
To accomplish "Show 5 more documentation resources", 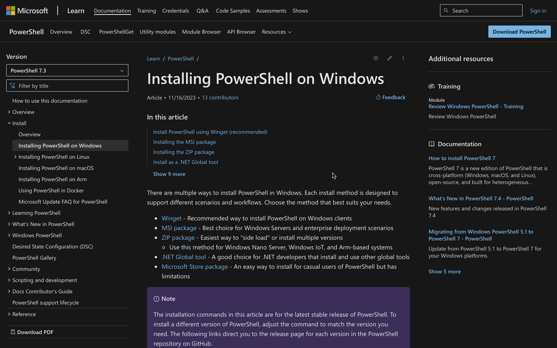I will [x=444, y=271].
